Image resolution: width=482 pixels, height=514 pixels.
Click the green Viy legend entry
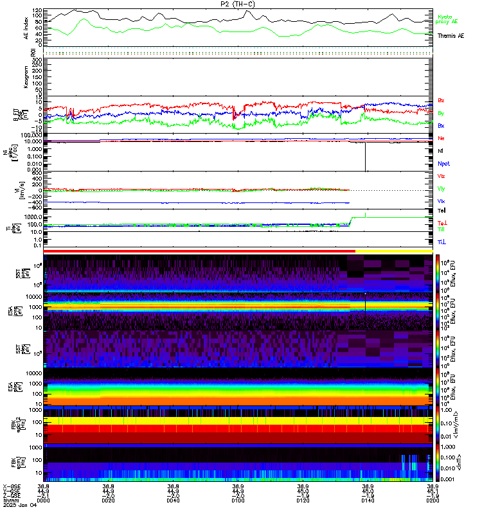441,189
